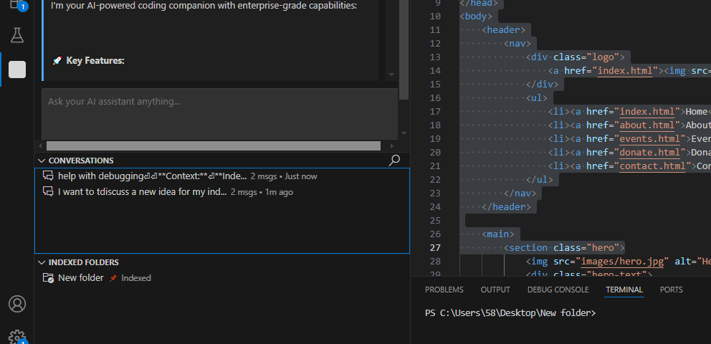Viewport: 711px width, 344px height.
Task: Switch to the PROBLEMS tab
Action: coord(444,290)
